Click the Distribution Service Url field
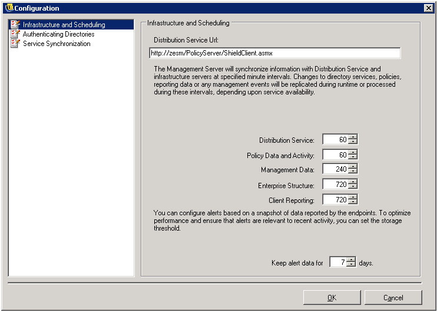 pyautogui.click(x=275, y=53)
